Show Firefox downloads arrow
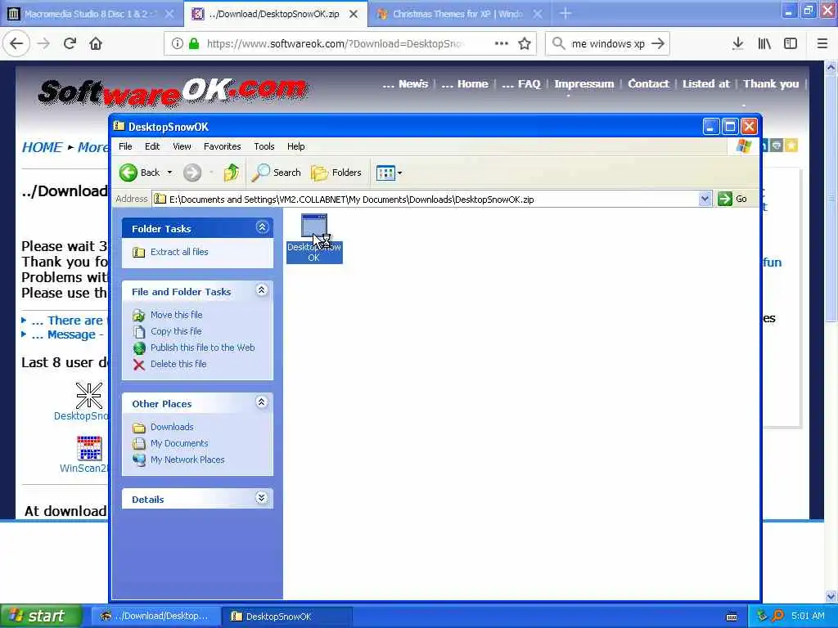The height and width of the screenshot is (628, 838). [737, 43]
